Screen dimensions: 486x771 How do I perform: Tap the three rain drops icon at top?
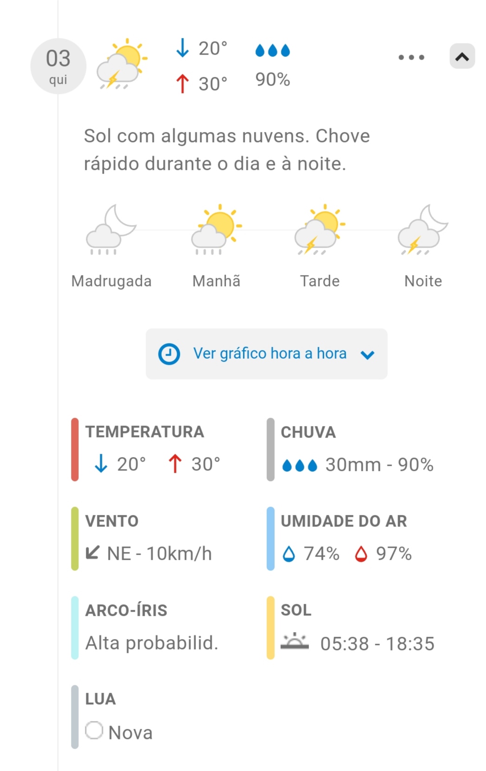click(x=272, y=50)
